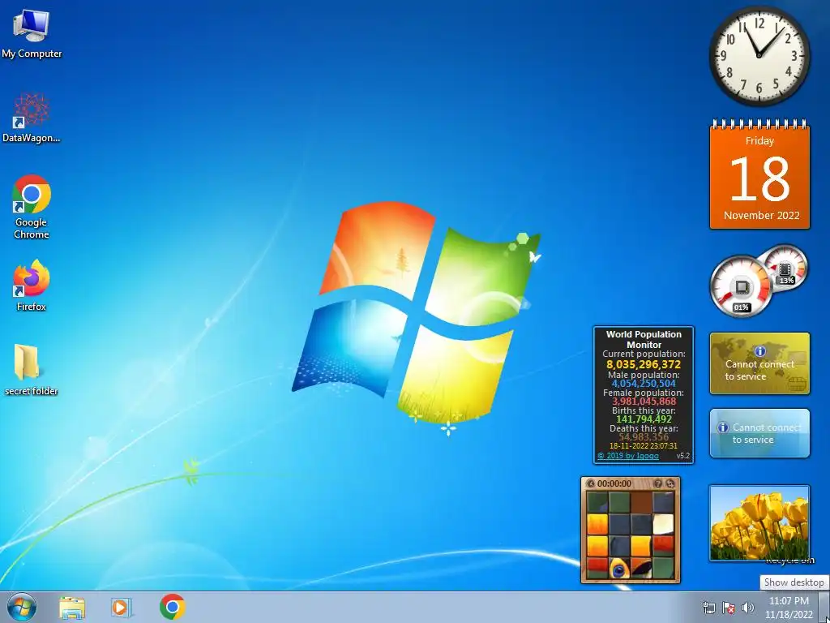The width and height of the screenshot is (830, 623).
Task: Click the taskbar clock showing 11:07 PM
Action: 789,608
